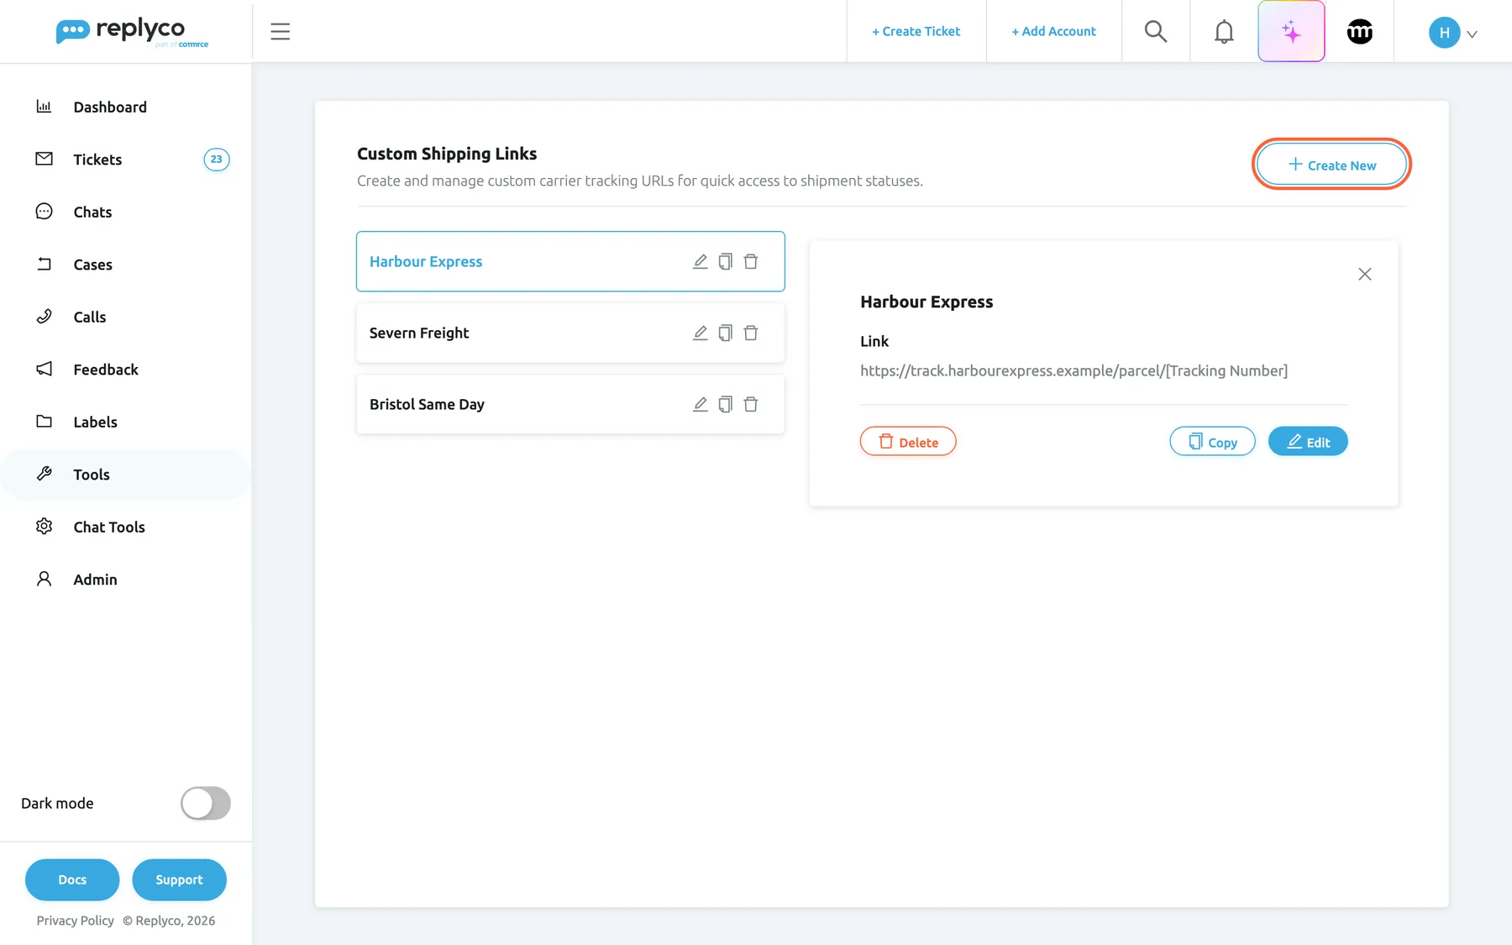
Task: Open the Support button
Action: click(179, 879)
